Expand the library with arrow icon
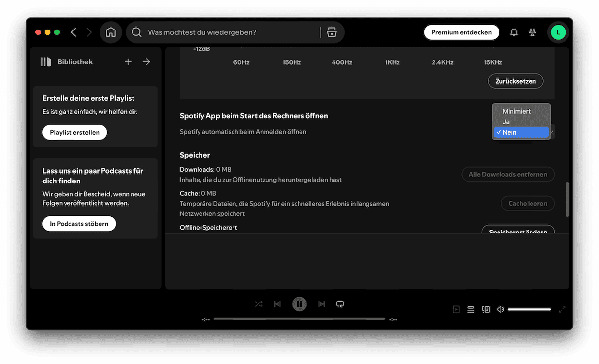Screen dimensions: 599x364 [146, 62]
